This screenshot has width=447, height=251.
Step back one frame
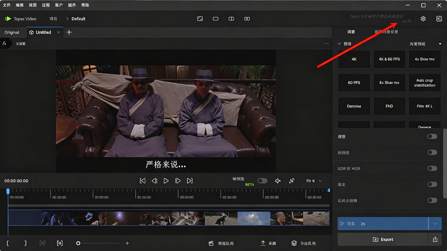154,181
